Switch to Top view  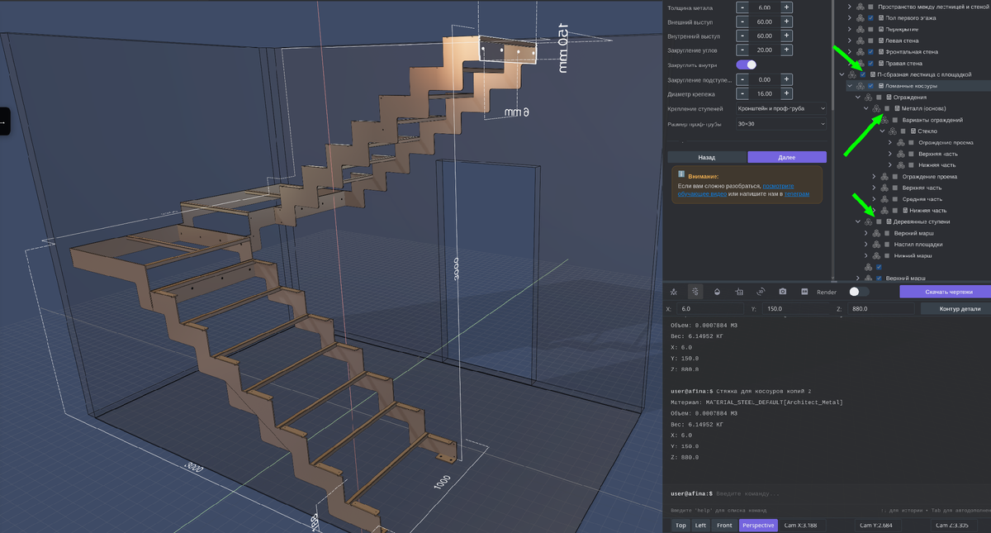(x=680, y=526)
